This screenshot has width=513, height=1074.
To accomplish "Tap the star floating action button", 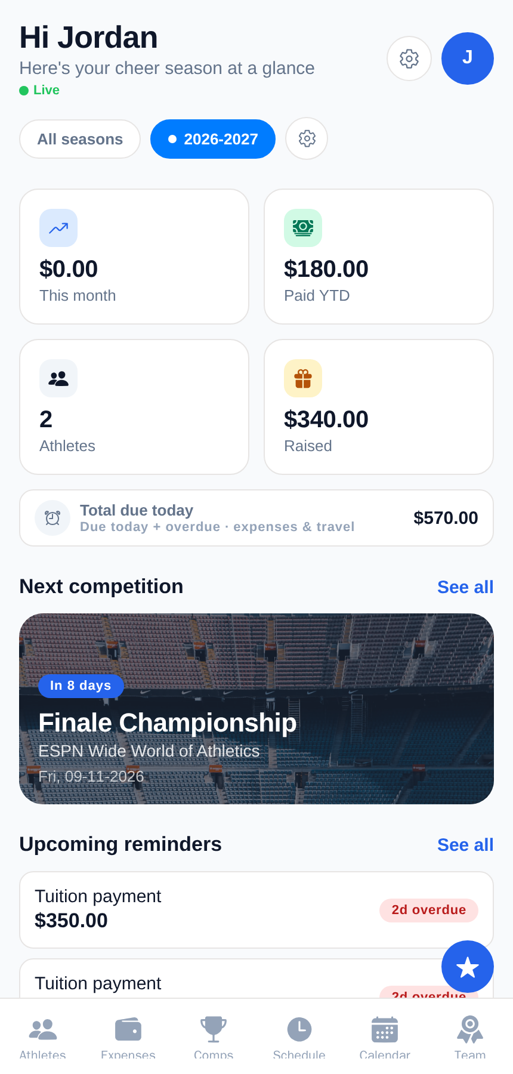I will [468, 967].
